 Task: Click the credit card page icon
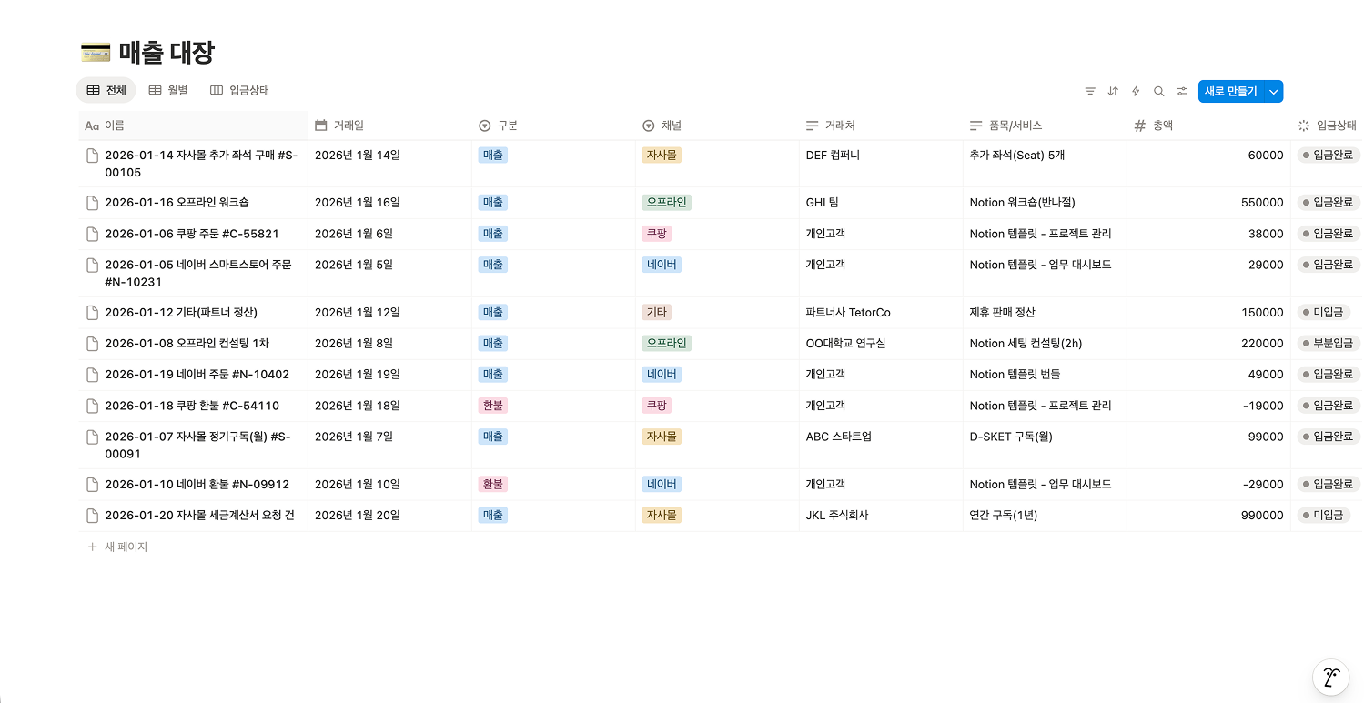[x=96, y=53]
